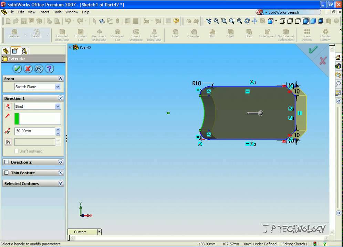Click the Extruded Boss/Base button
Image resolution: width=343 pixels, height=247 pixels.
62,35
